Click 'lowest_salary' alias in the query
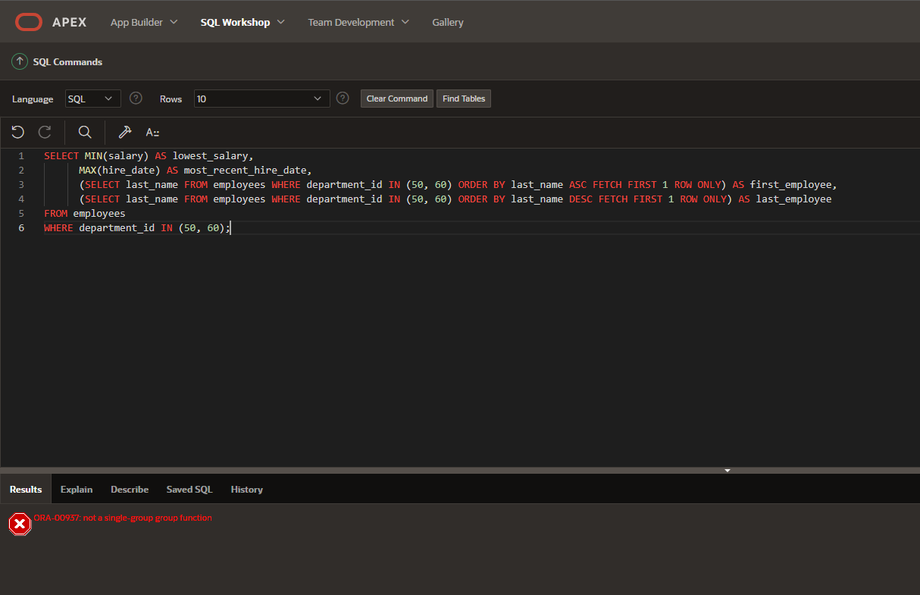Image resolution: width=920 pixels, height=595 pixels. coord(210,155)
